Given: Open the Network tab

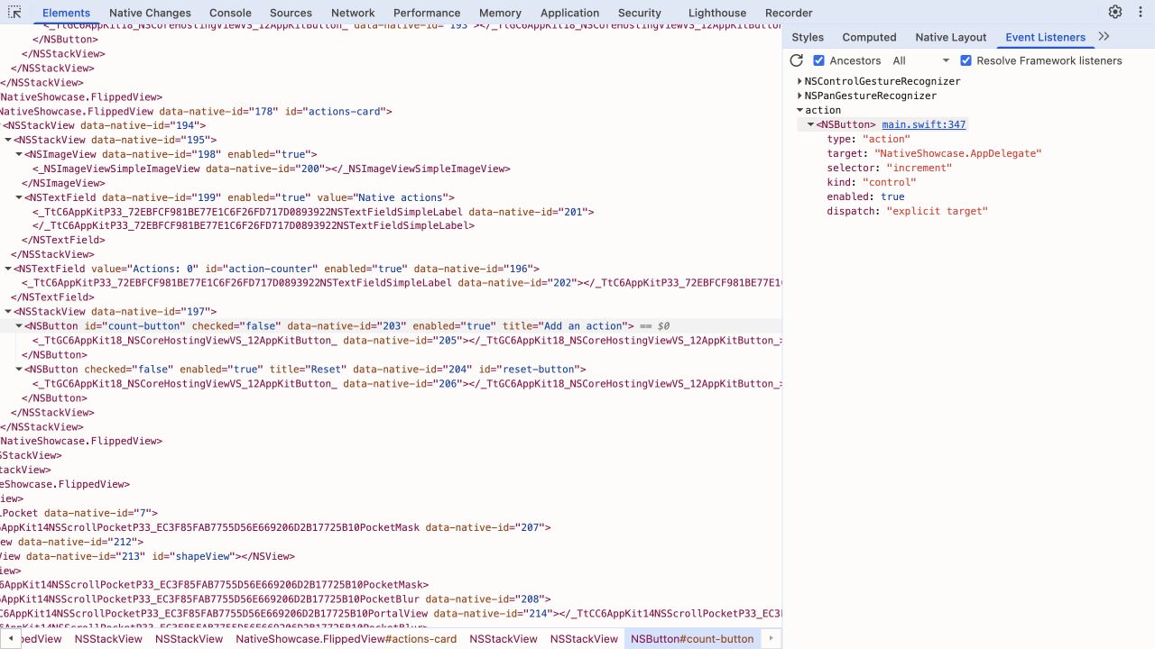Looking at the screenshot, I should tap(353, 13).
